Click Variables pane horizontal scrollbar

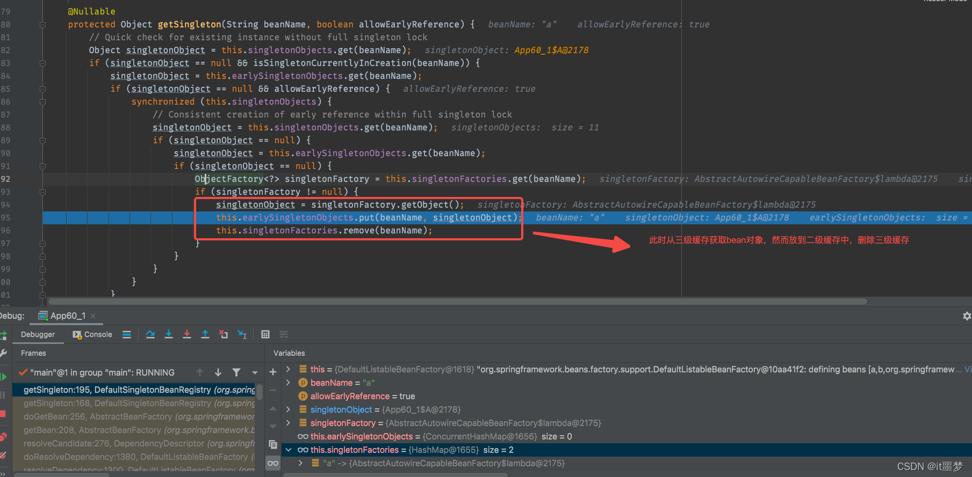pos(395,474)
